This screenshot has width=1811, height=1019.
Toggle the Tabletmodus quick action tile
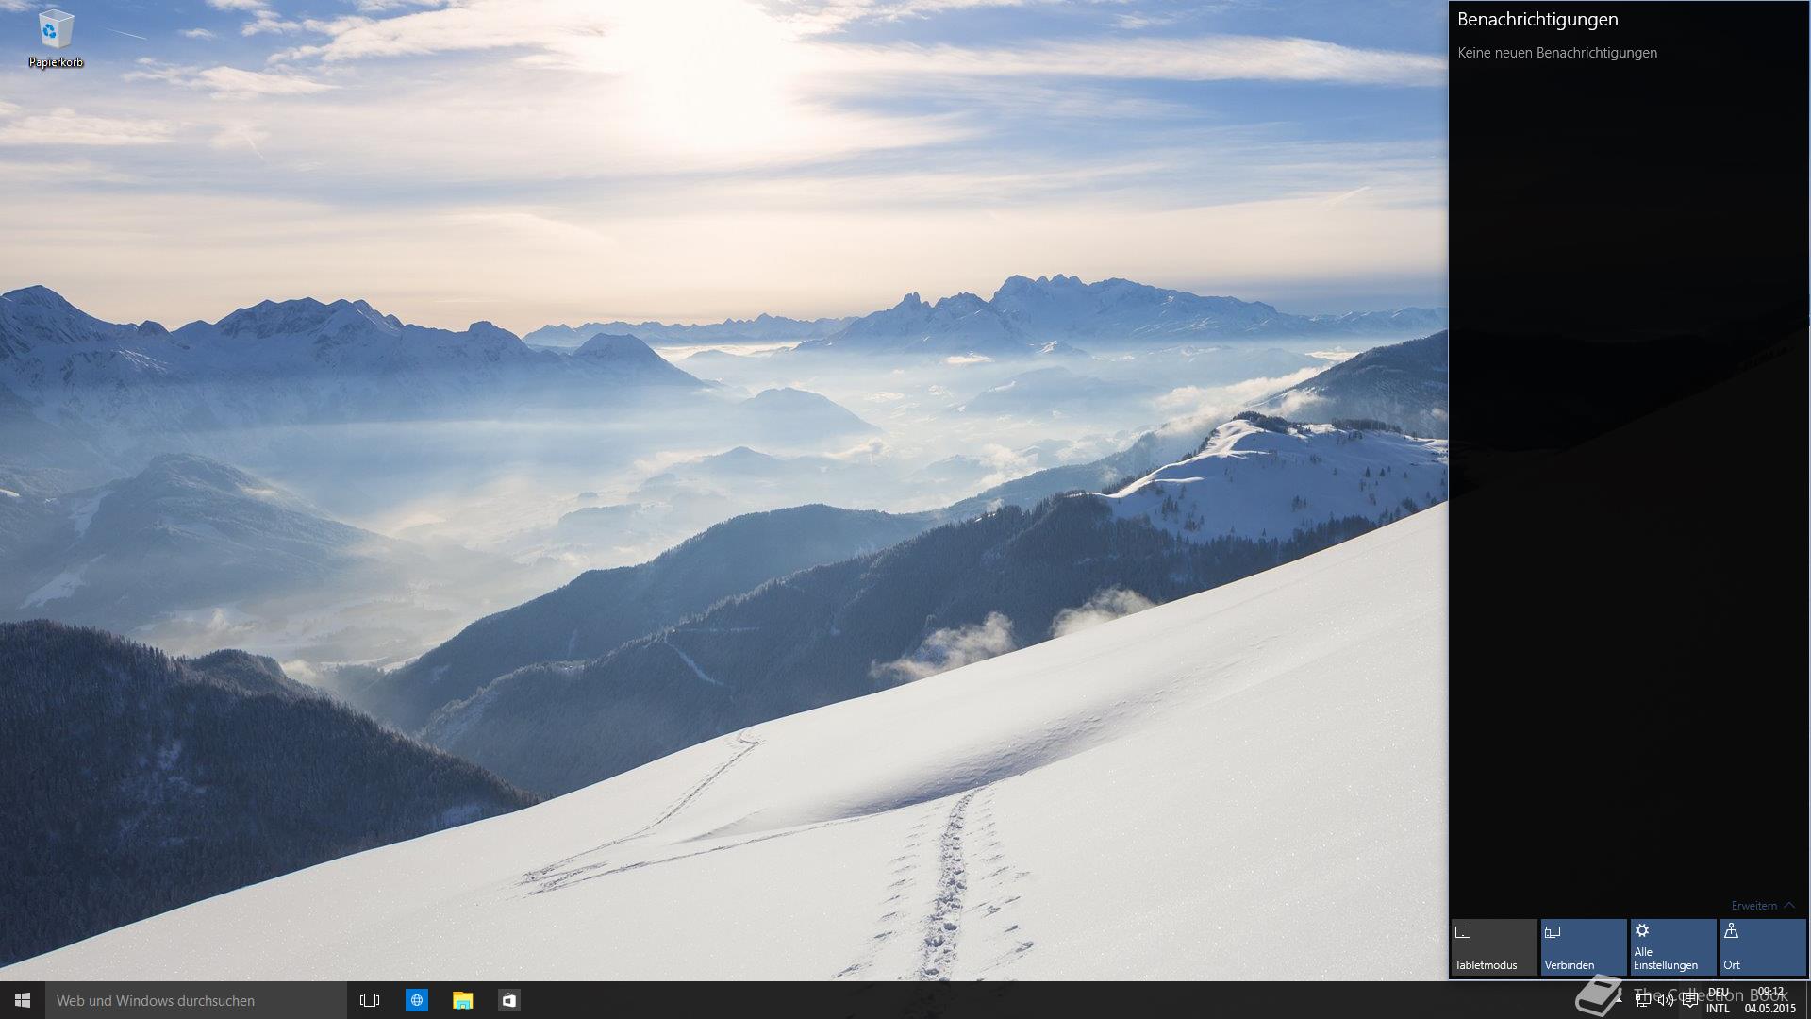(x=1493, y=946)
